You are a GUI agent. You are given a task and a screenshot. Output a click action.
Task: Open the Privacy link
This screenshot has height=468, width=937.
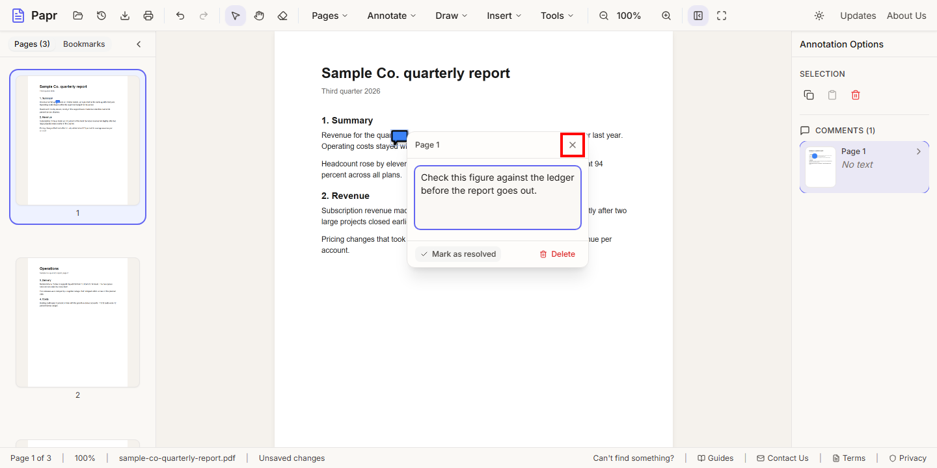(x=908, y=458)
